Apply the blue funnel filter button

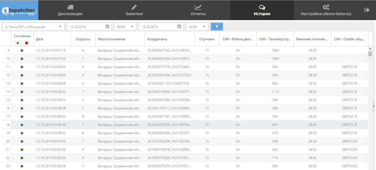217,27
